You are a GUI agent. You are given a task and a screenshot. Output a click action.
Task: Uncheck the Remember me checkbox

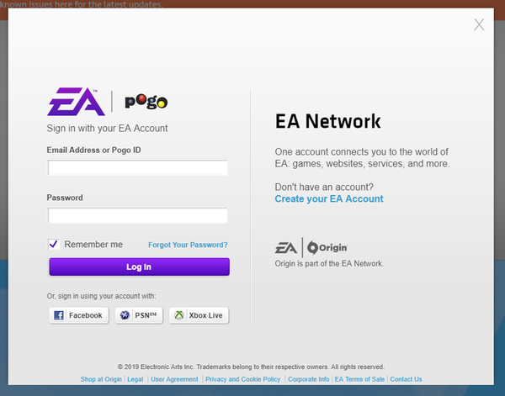click(x=54, y=244)
